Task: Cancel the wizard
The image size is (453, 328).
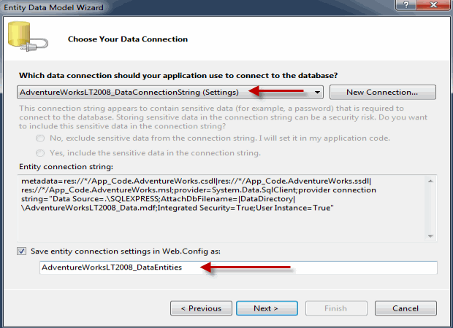Action: (x=406, y=308)
